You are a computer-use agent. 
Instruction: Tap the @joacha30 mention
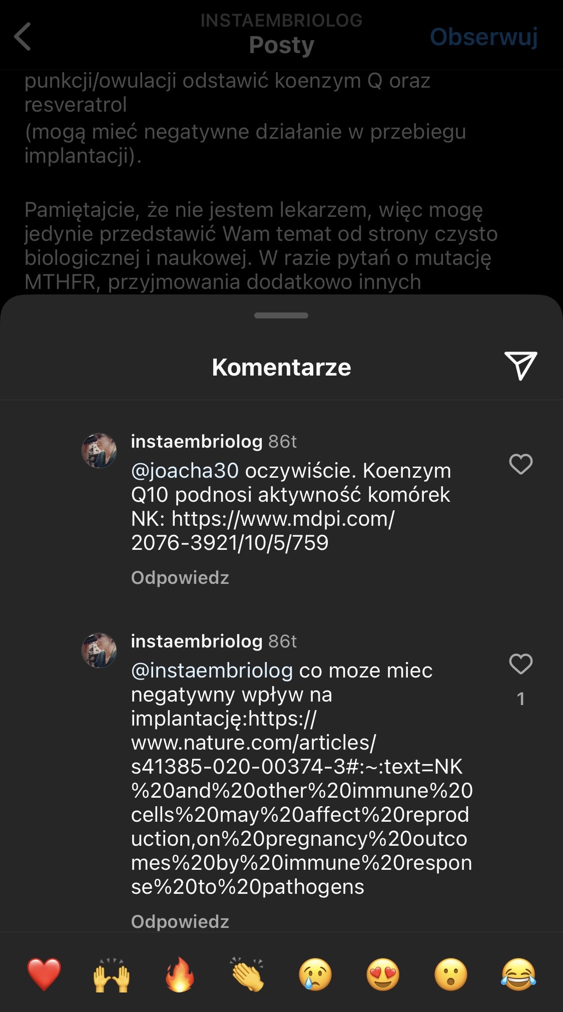click(185, 471)
